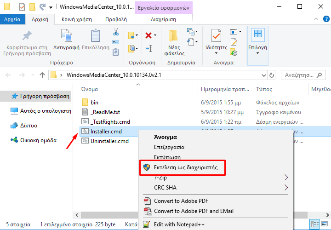Choose Convert to Adobe PDF and EMail
Screen dimensions: 331x230
216,211
